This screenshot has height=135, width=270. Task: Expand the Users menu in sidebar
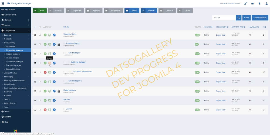[x=15, y=111]
